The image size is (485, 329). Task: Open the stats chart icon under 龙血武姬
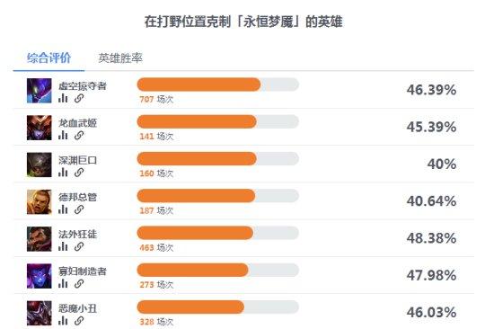[x=63, y=135]
